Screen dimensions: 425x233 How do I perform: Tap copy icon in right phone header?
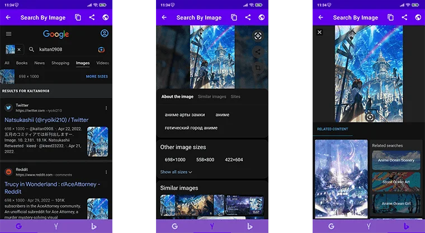(x=390, y=17)
